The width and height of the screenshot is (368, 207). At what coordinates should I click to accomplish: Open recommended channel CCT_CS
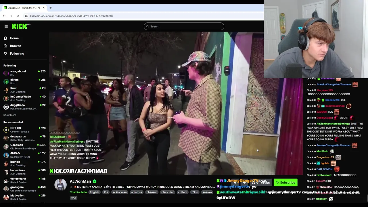(x=24, y=130)
